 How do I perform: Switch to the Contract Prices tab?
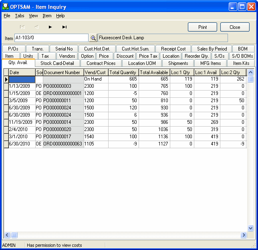point(101,63)
